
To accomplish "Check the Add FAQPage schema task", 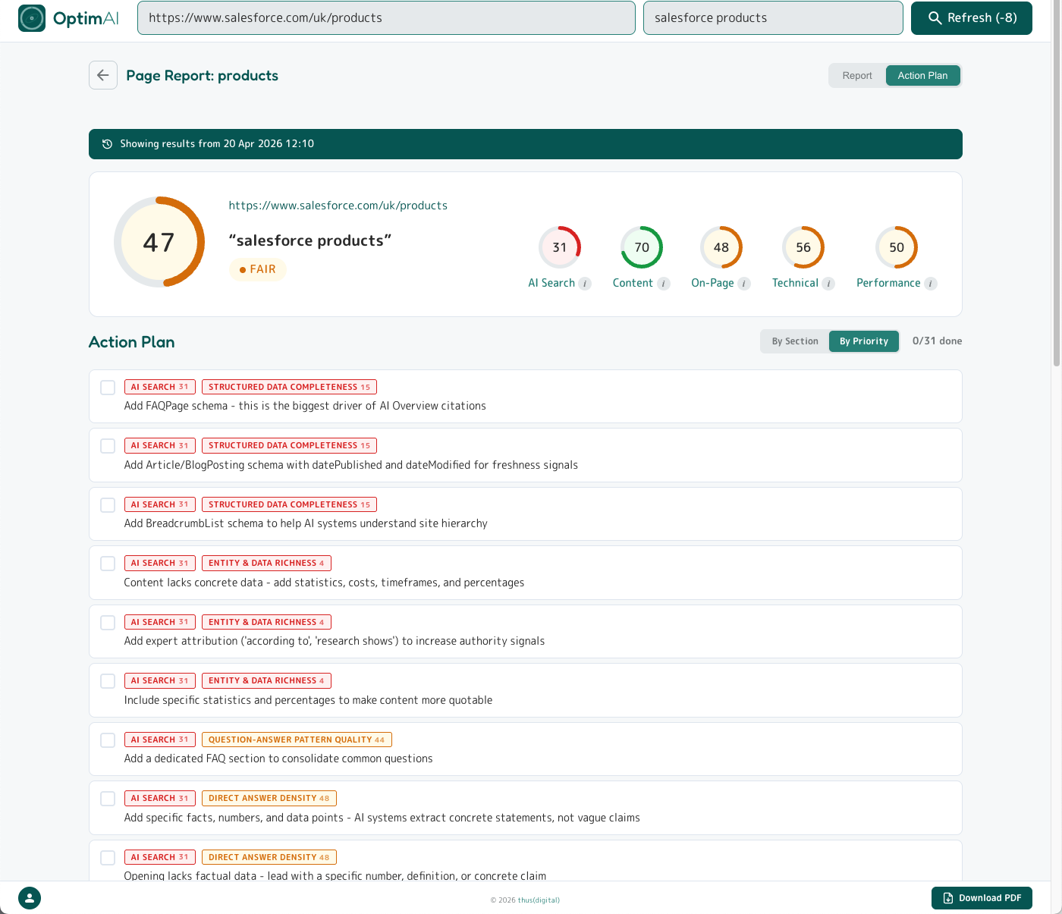I will pyautogui.click(x=108, y=388).
